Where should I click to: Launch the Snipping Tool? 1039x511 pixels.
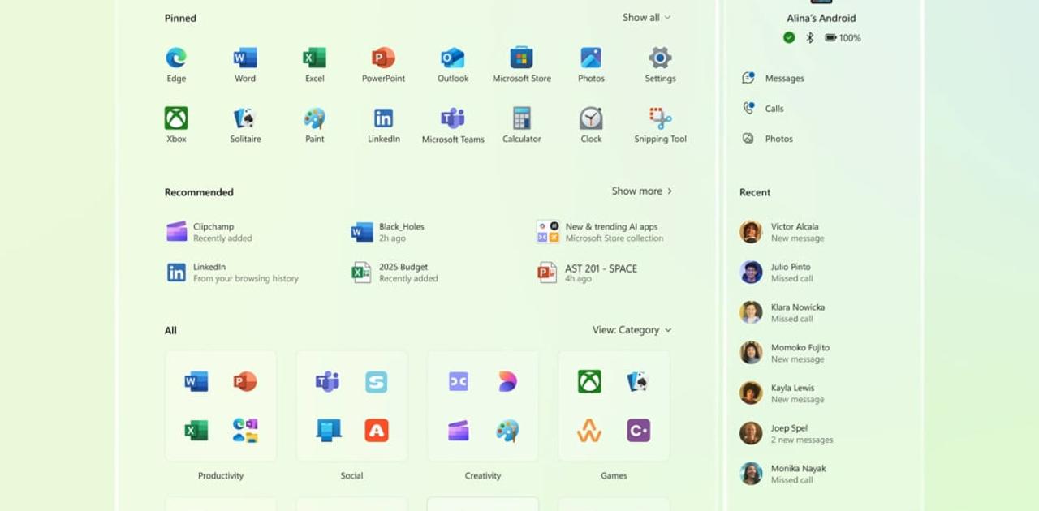click(x=660, y=125)
